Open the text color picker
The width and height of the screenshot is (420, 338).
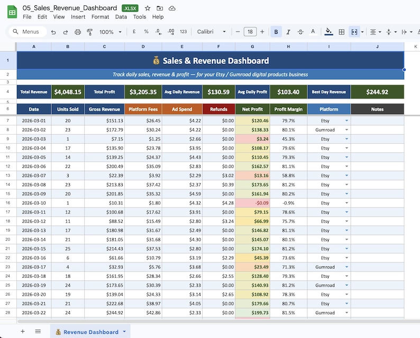[313, 32]
